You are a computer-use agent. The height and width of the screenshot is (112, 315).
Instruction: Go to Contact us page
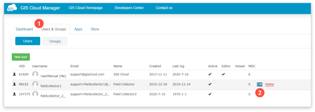164,8
